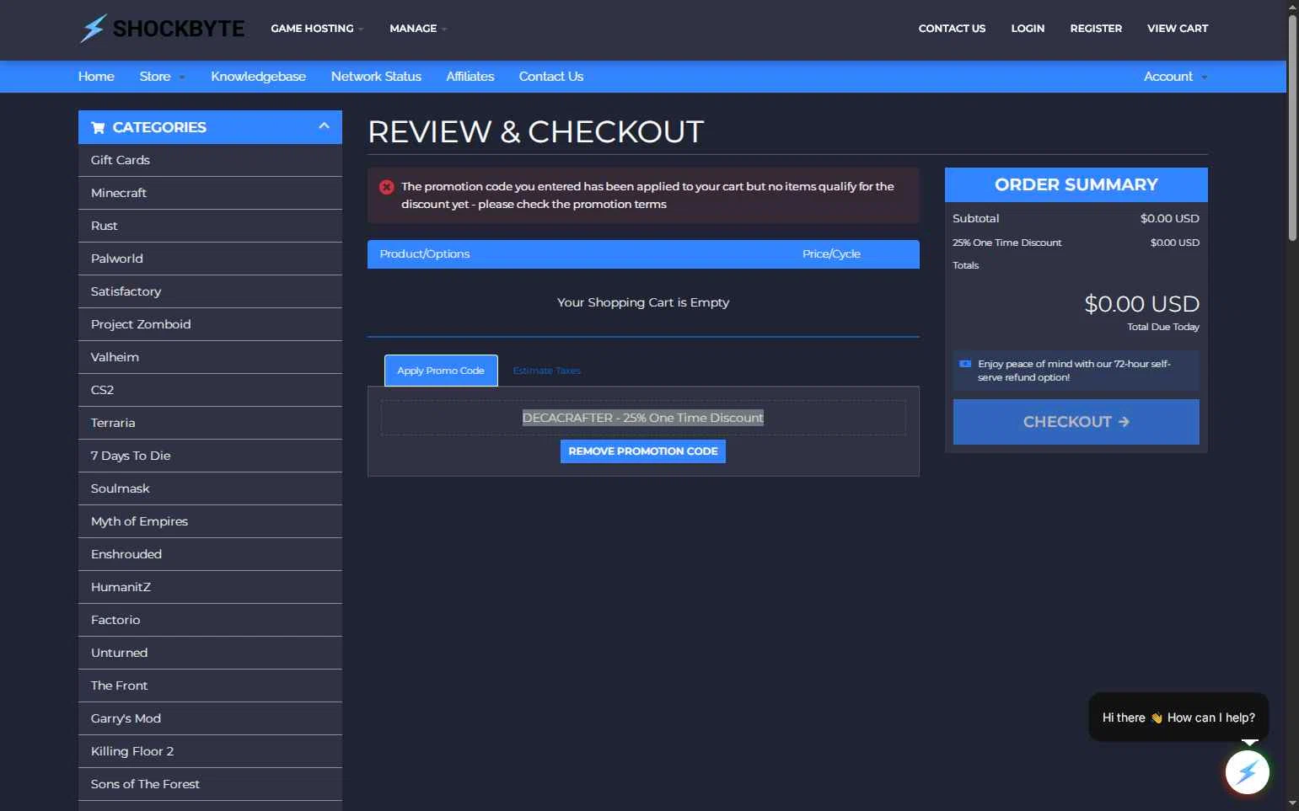Select Minecraft category
Image resolution: width=1299 pixels, height=811 pixels.
point(210,193)
